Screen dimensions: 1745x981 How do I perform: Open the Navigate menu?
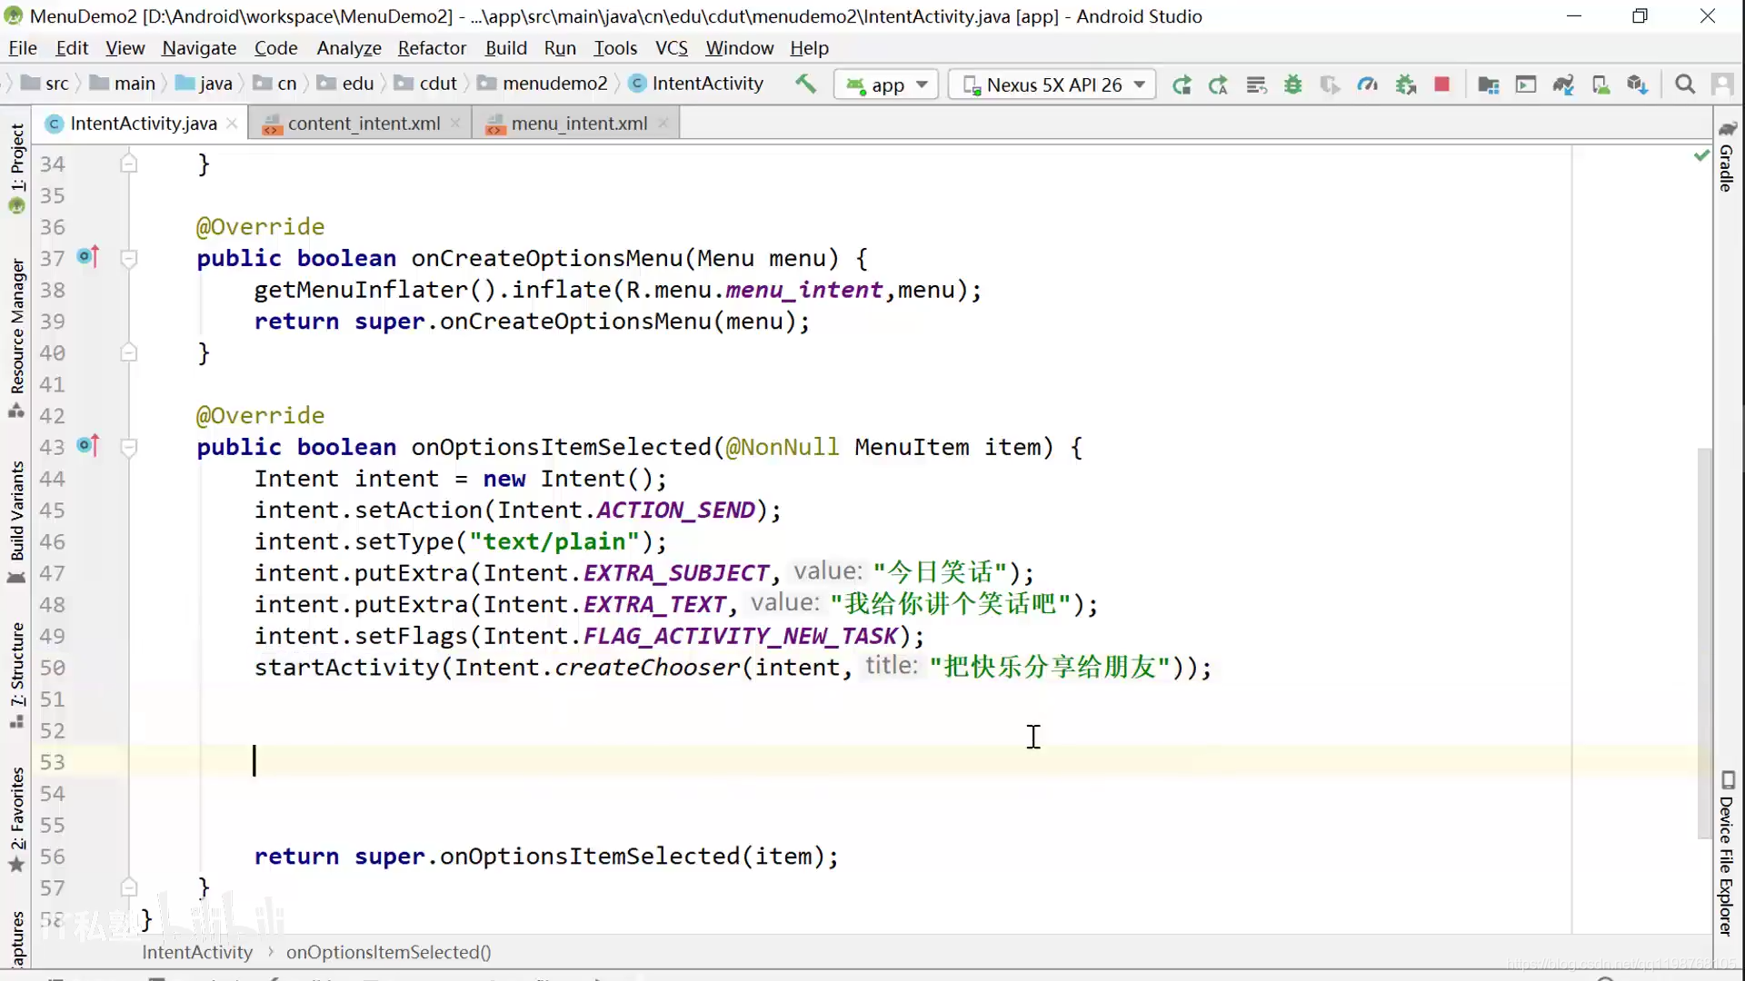[199, 48]
